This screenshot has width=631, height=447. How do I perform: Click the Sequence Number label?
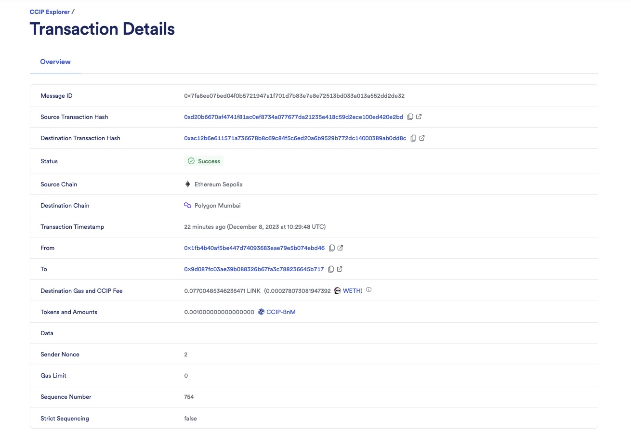tap(66, 397)
